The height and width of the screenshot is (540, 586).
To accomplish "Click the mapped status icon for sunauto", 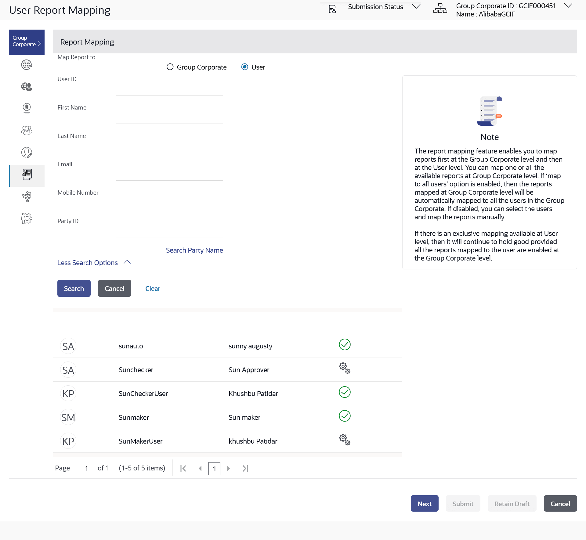I will coord(344,345).
